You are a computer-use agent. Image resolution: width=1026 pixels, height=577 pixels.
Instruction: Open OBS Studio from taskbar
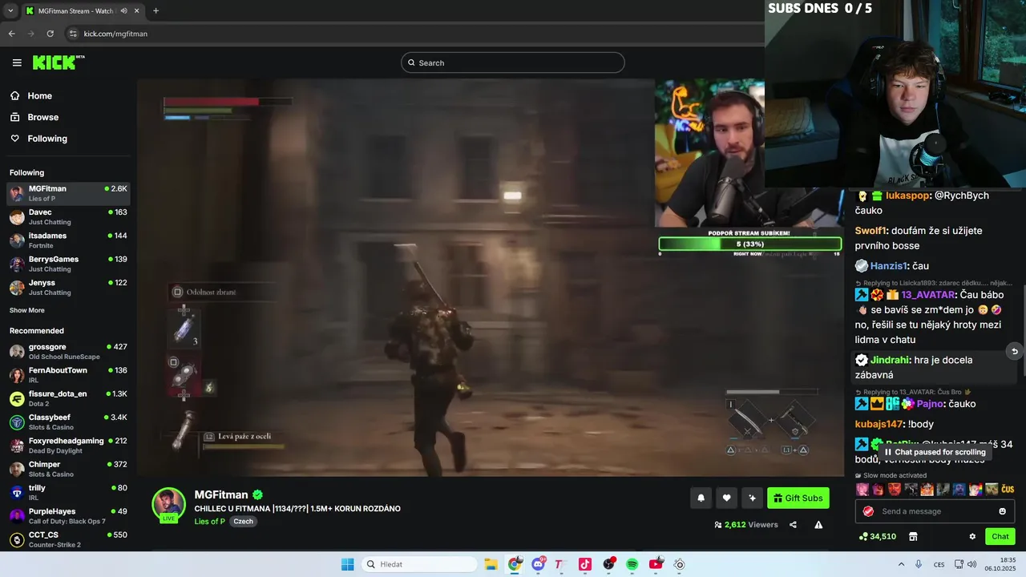[609, 564]
